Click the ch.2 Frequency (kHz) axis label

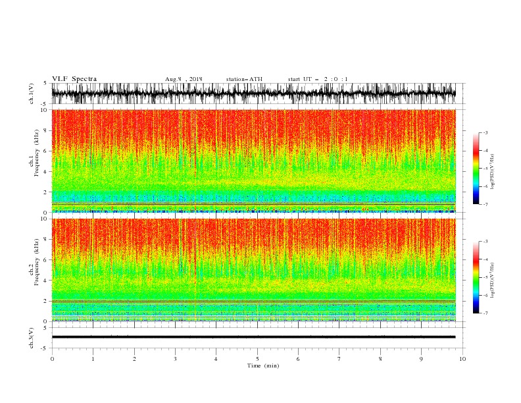pos(34,262)
